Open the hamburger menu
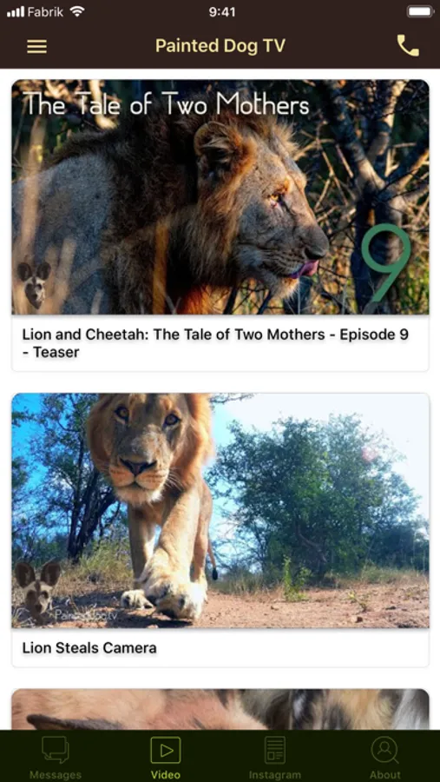This screenshot has height=782, width=440. click(36, 46)
